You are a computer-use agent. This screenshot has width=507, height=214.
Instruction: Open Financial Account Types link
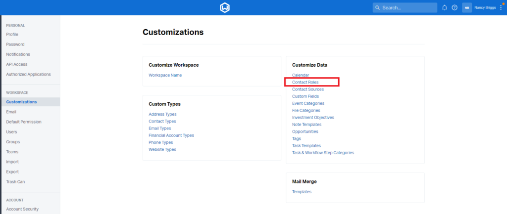171,135
